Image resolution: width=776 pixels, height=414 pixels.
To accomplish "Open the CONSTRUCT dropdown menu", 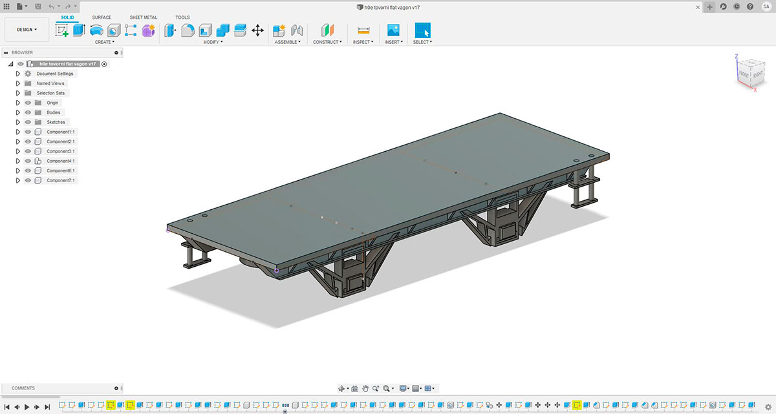I will (x=328, y=42).
